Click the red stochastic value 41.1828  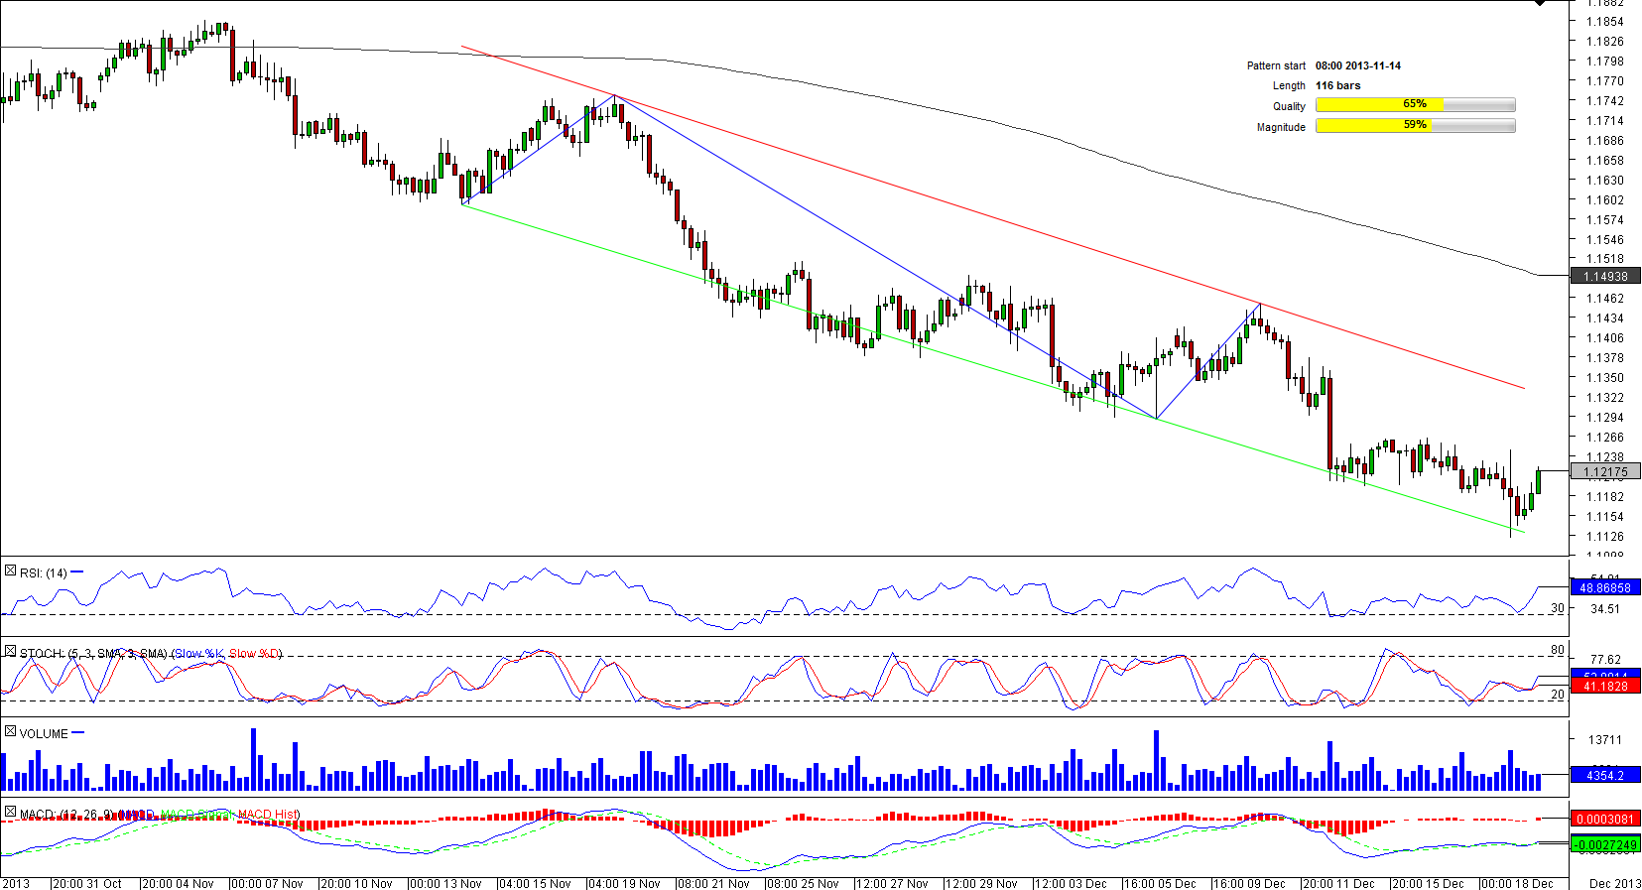[1604, 687]
